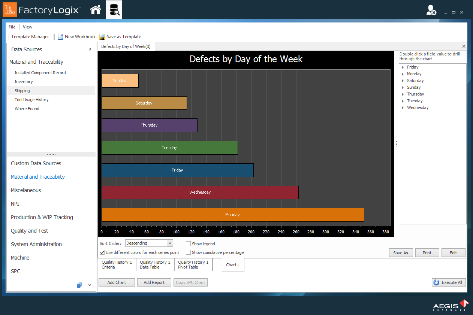Screen dimensions: 473x315
Task: Pin the Data Sources panel
Action: coord(90,49)
